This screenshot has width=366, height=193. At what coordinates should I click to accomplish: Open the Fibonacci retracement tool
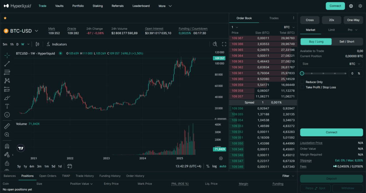[x=7, y=72]
